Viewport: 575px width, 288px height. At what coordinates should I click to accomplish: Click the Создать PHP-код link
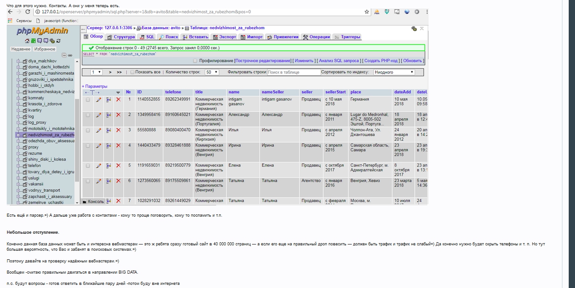(x=381, y=61)
